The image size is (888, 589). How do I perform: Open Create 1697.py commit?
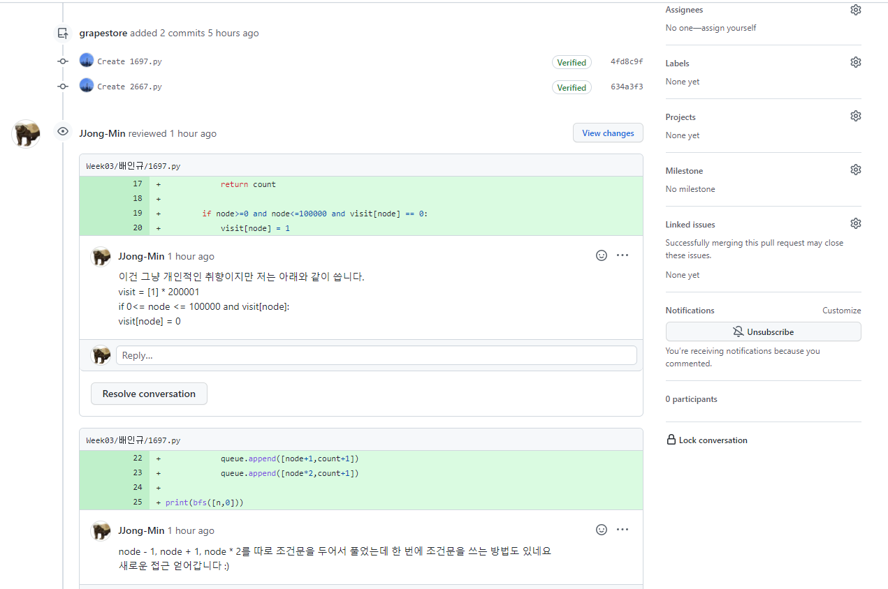(129, 61)
